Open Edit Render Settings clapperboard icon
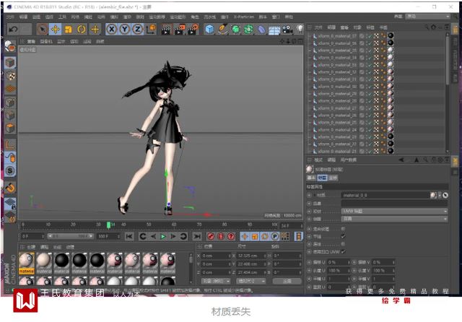Image resolution: width=462 pixels, height=322 pixels. (x=193, y=29)
